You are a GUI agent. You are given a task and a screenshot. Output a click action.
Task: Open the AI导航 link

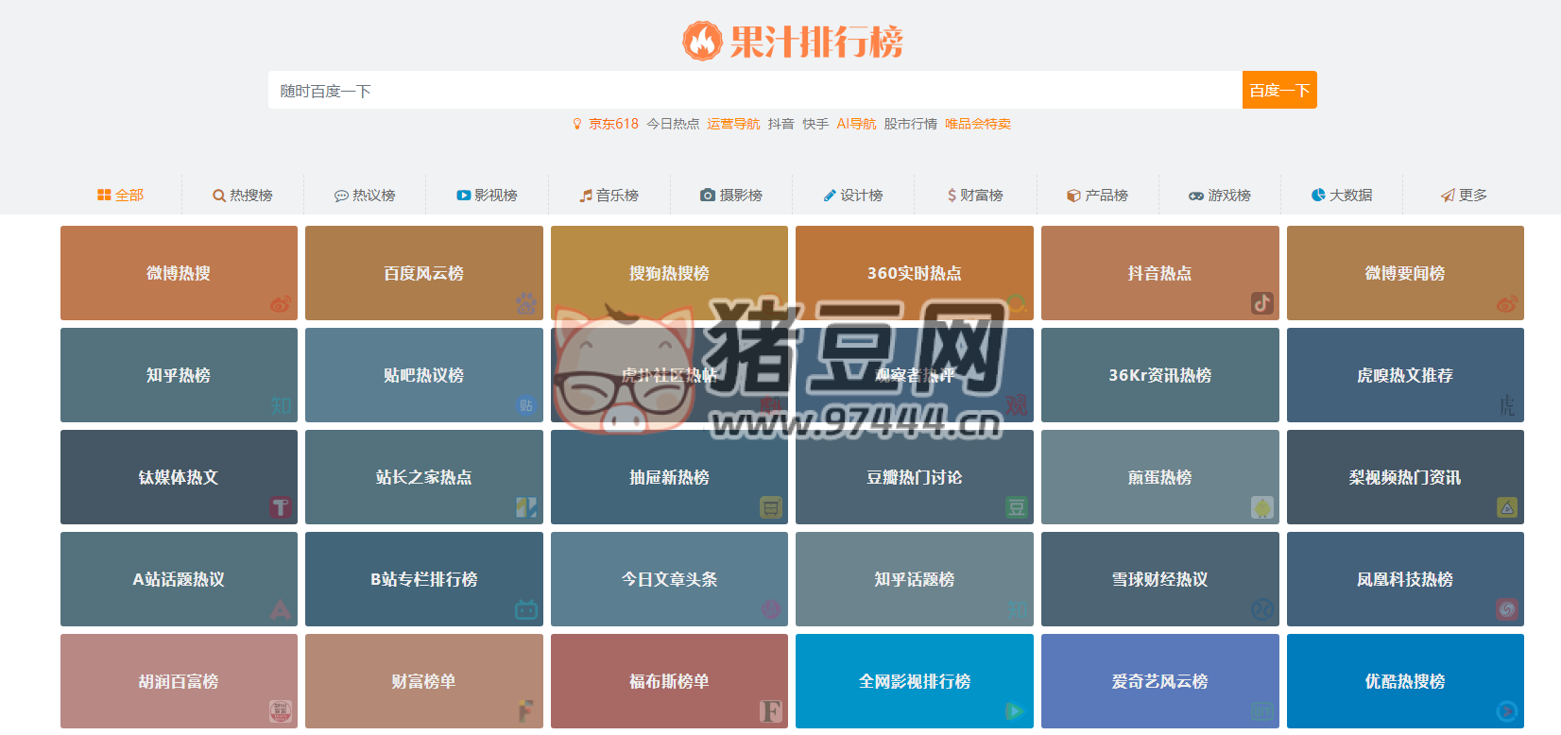click(856, 124)
